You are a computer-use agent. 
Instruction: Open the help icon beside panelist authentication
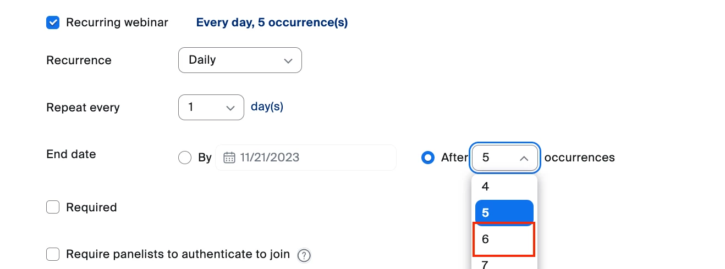pos(304,255)
